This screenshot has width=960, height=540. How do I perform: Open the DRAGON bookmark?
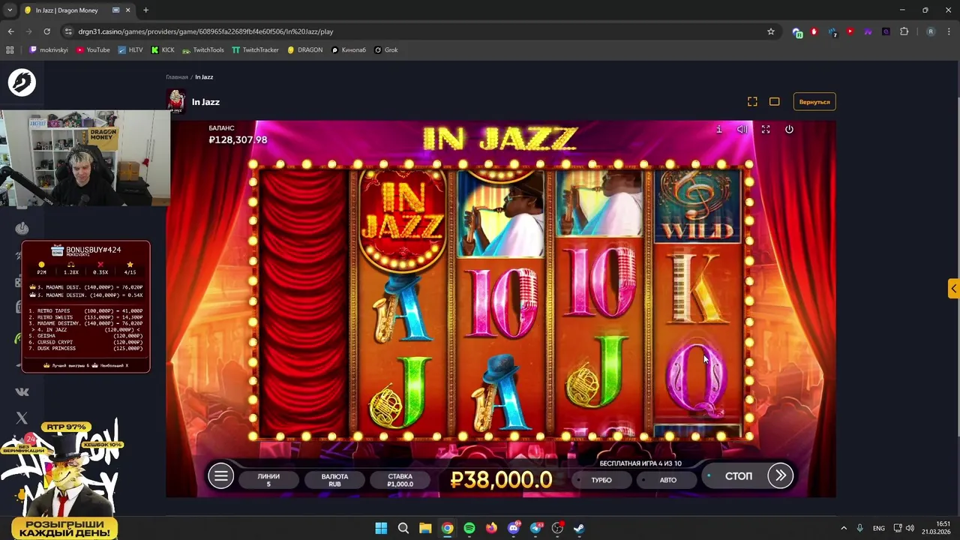pos(304,50)
